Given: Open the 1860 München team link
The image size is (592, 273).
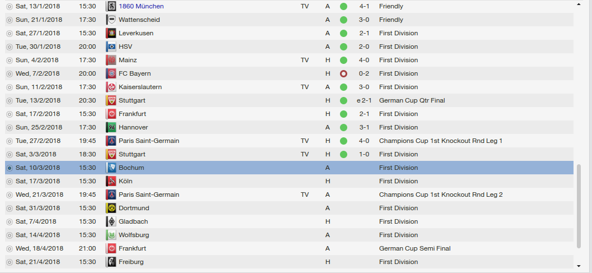Looking at the screenshot, I should [141, 6].
